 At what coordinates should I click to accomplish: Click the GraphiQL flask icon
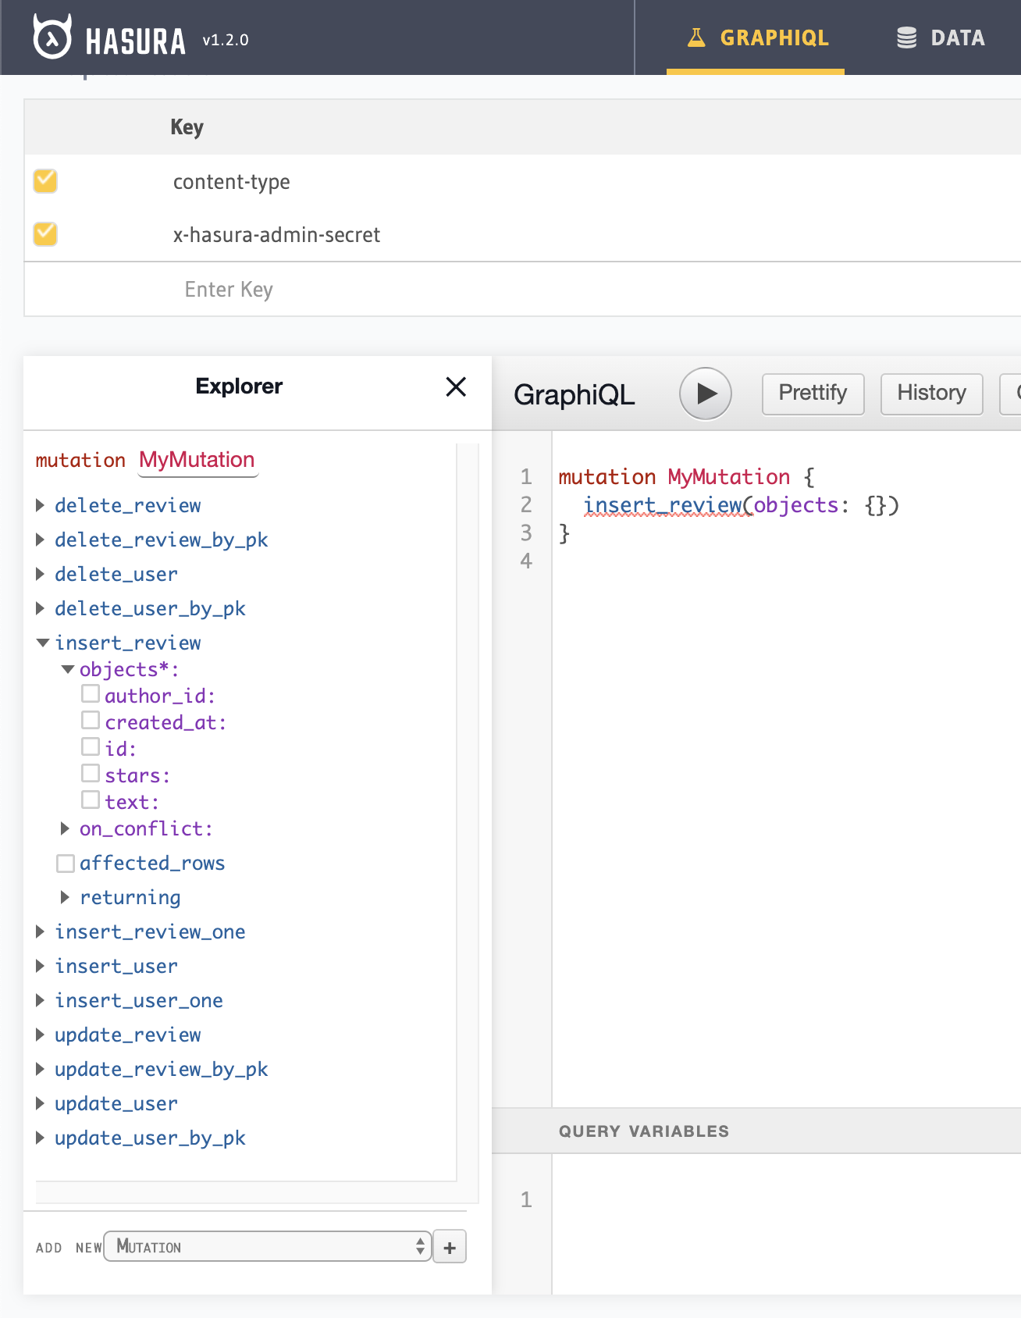point(696,37)
